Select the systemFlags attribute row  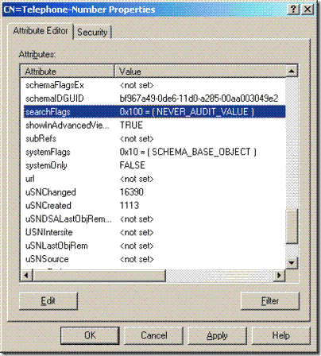pos(153,152)
